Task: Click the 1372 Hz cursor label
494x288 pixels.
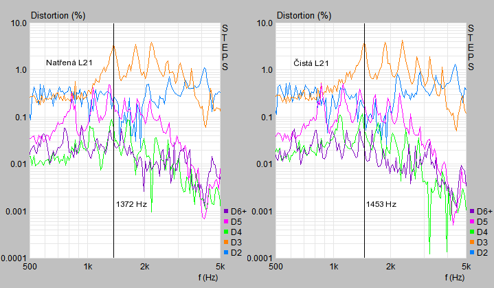Action: (131, 204)
